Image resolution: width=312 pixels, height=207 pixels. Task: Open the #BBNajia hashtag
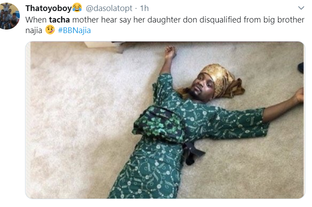click(x=74, y=30)
